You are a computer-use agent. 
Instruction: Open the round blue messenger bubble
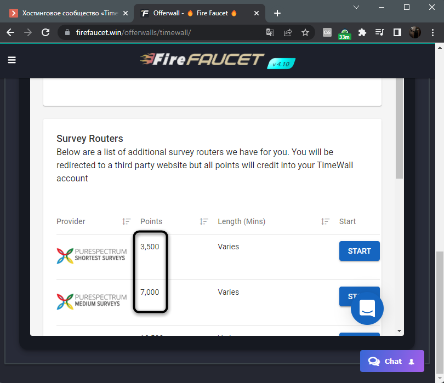pos(367,308)
